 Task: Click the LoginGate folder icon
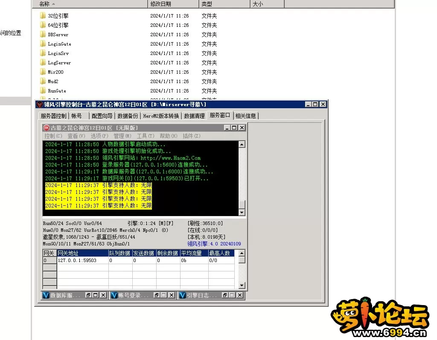[43, 44]
